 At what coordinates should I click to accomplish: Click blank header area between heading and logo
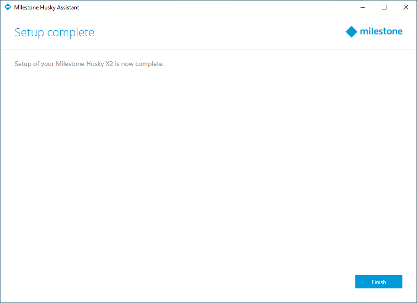point(217,32)
